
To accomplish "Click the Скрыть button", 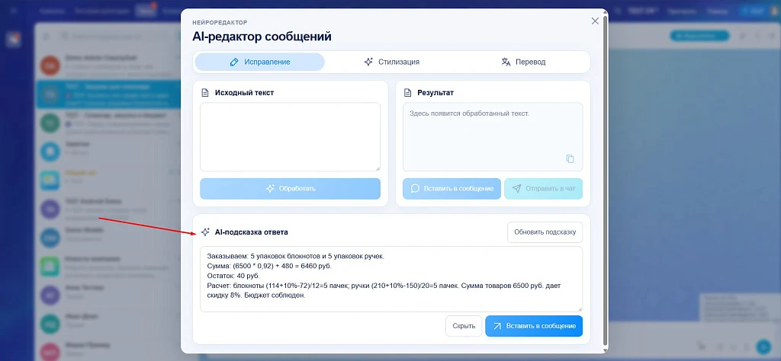I will click(x=464, y=326).
